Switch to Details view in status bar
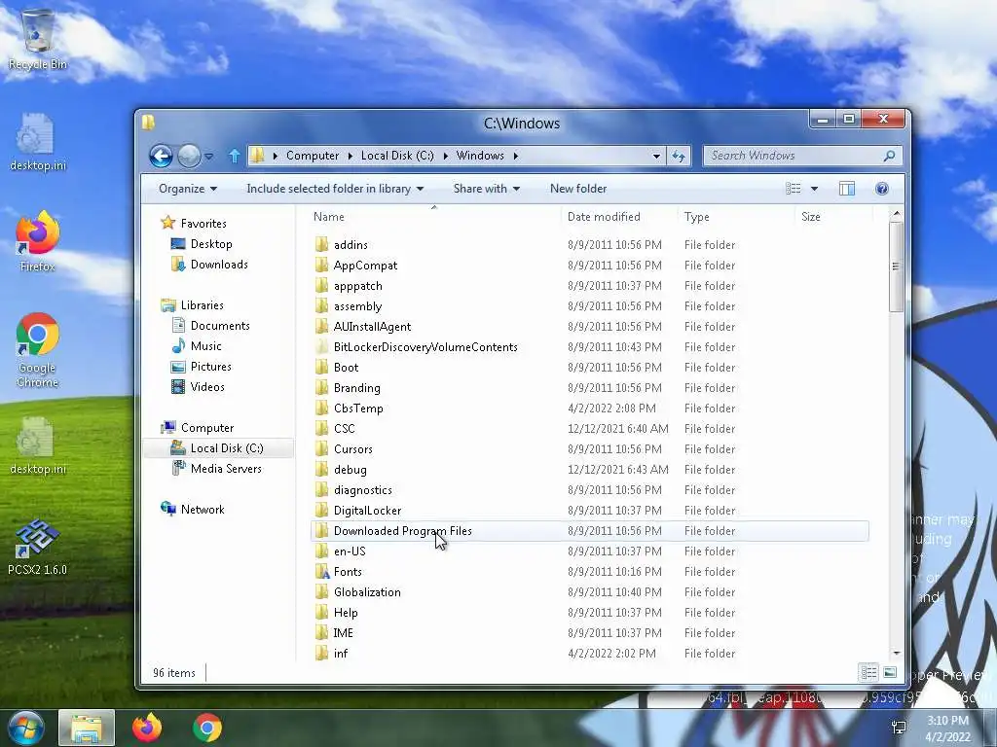997x747 pixels. click(x=868, y=672)
